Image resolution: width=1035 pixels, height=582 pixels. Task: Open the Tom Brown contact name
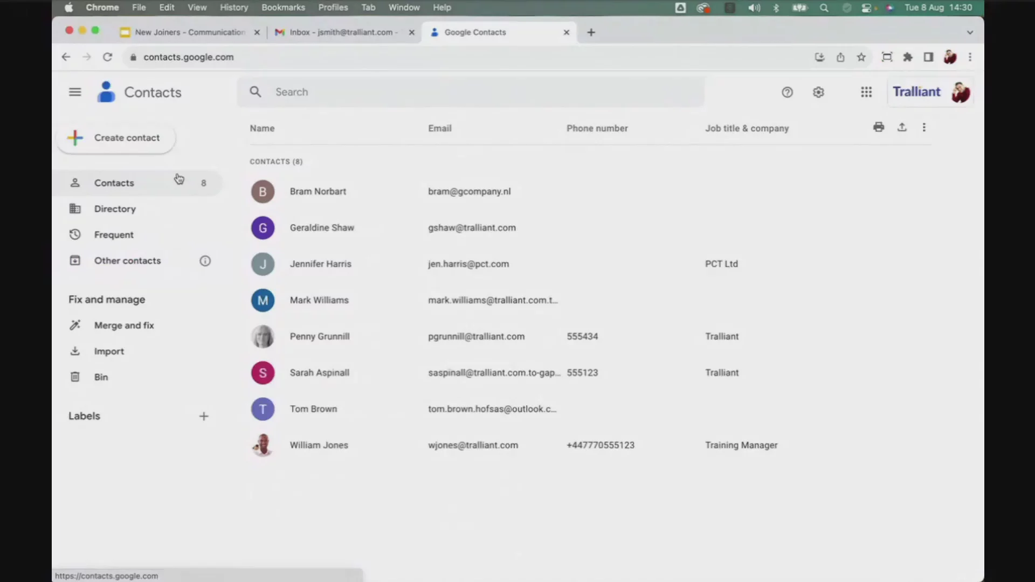click(313, 409)
